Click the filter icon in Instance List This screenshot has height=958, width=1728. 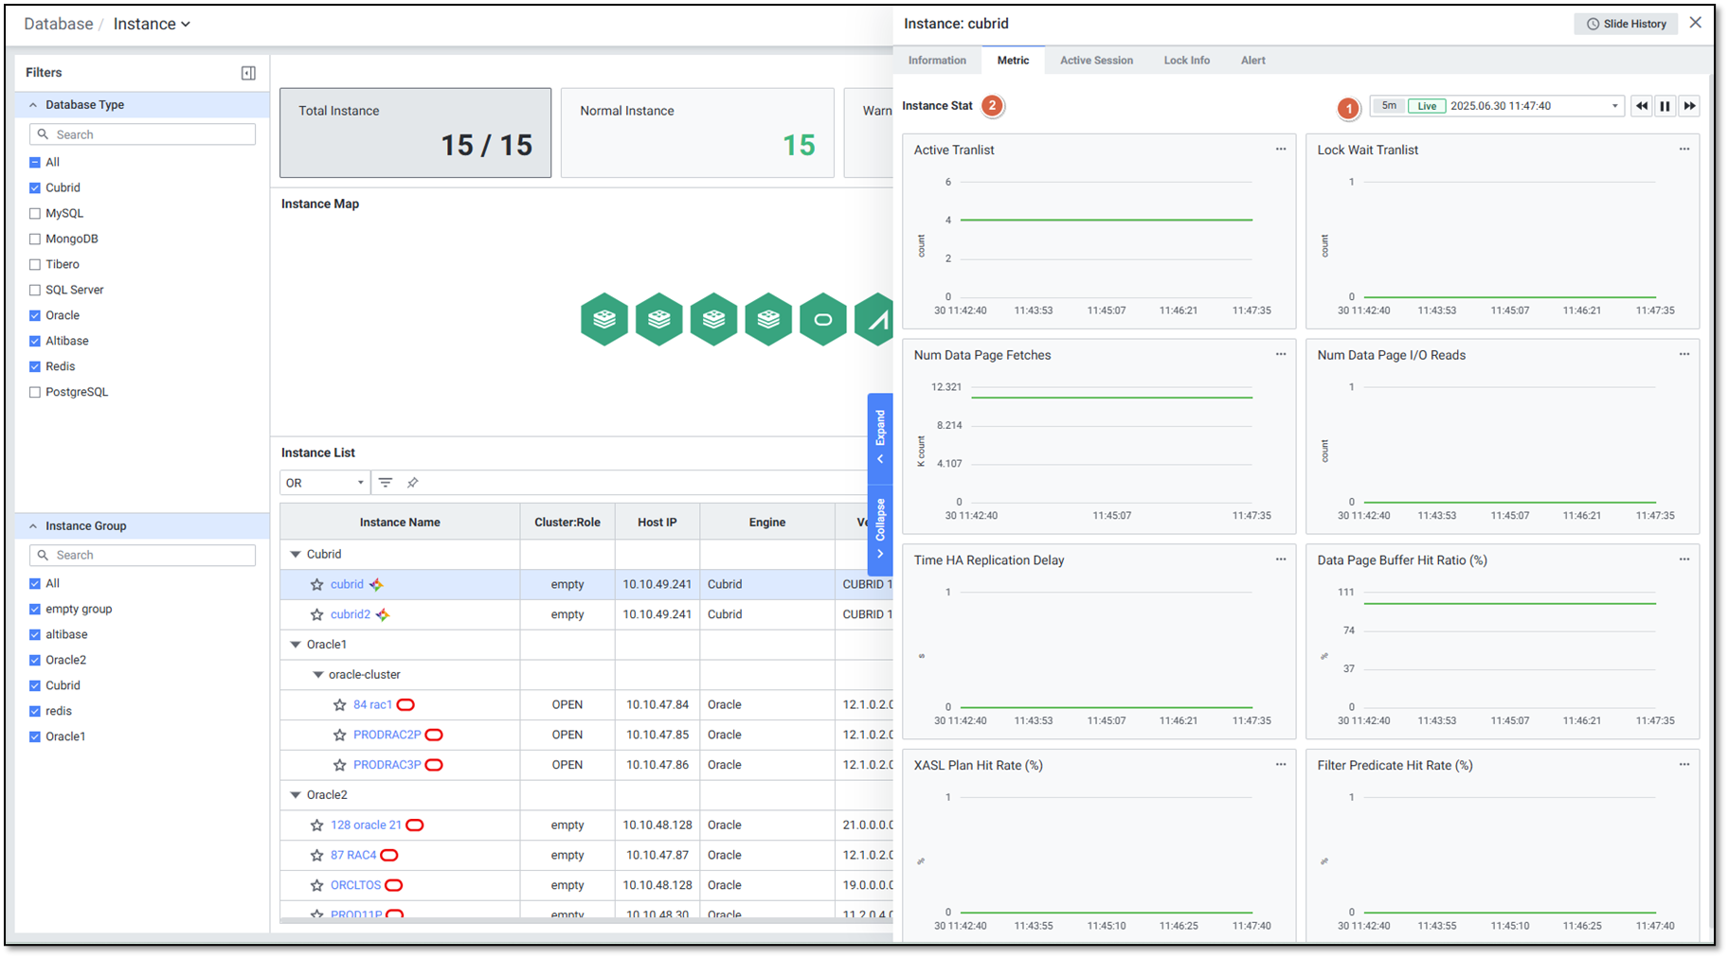coord(386,483)
